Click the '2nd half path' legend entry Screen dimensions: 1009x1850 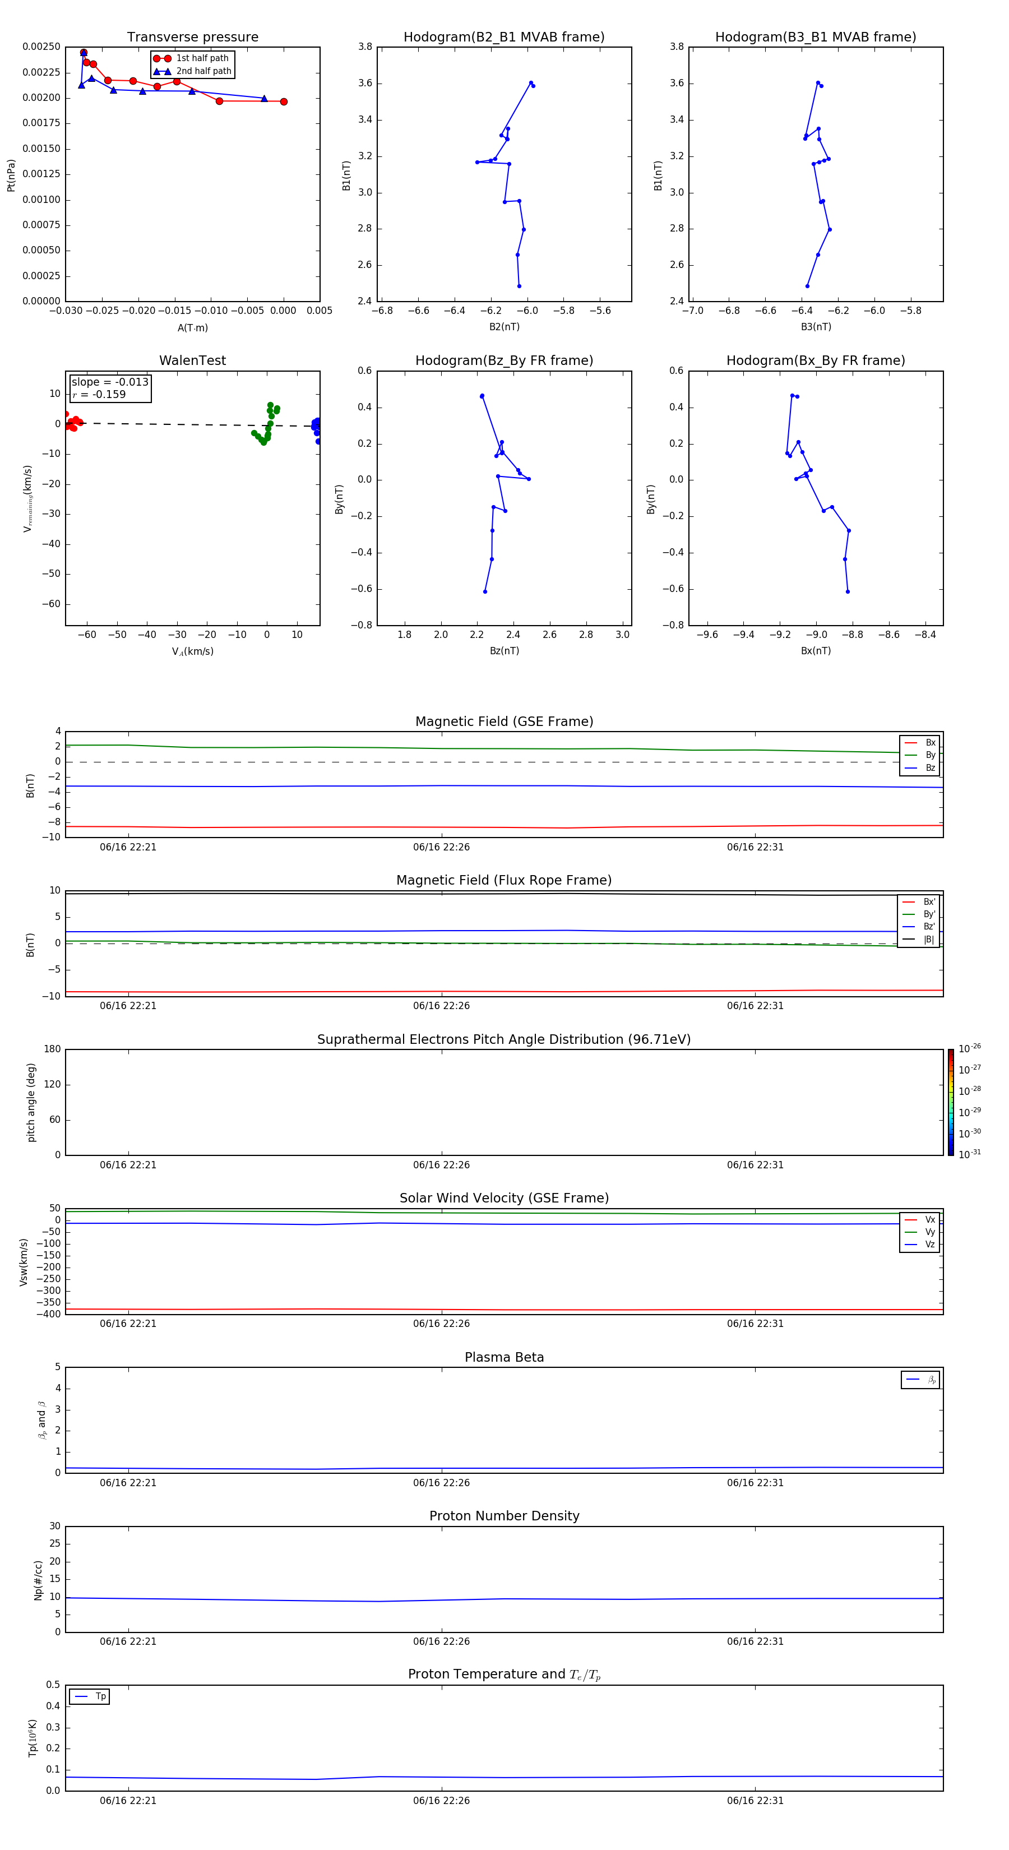pyautogui.click(x=192, y=71)
